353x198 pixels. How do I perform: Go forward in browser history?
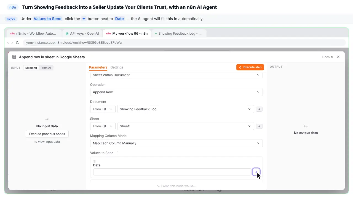click(x=12, y=43)
